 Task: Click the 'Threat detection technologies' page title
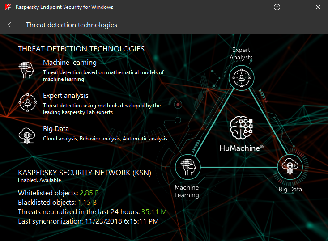tap(72, 25)
